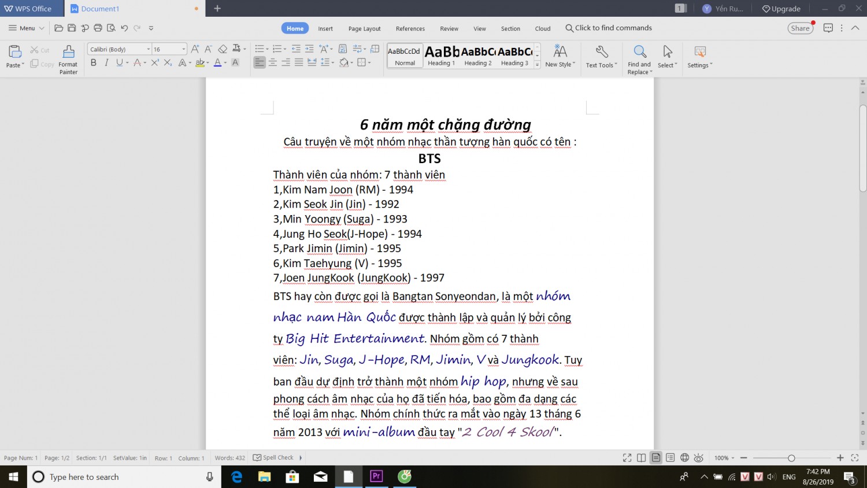Decrease paragraph indent
This screenshot has height=488, width=867.
point(296,49)
